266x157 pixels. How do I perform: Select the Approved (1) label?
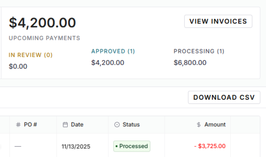[x=113, y=51]
